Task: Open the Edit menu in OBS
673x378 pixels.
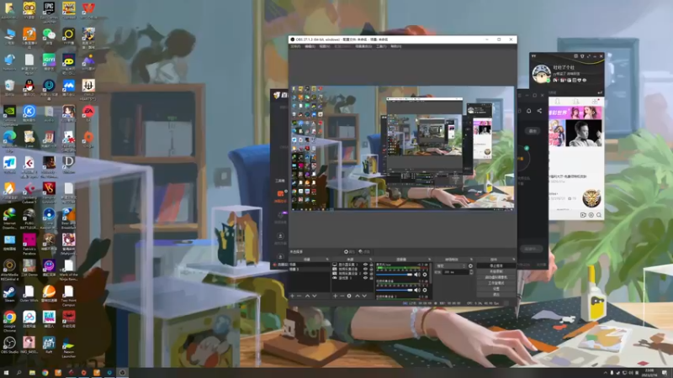Action: (310, 46)
